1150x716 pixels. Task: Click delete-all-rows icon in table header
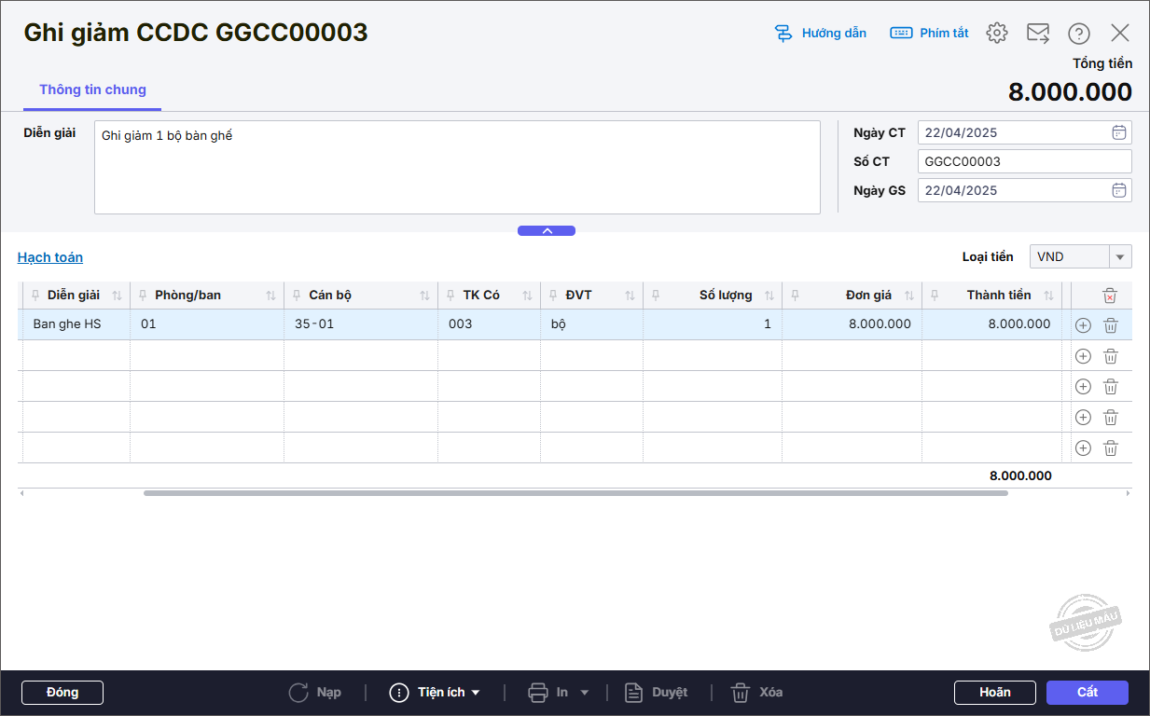tap(1110, 296)
